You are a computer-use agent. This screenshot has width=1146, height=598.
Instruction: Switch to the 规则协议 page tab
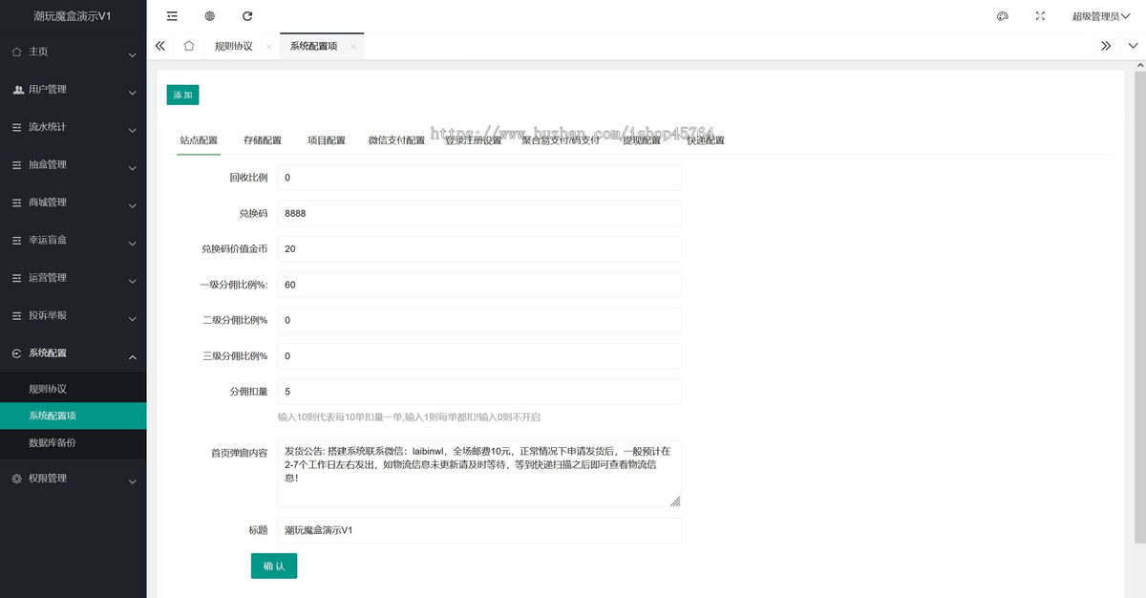234,46
